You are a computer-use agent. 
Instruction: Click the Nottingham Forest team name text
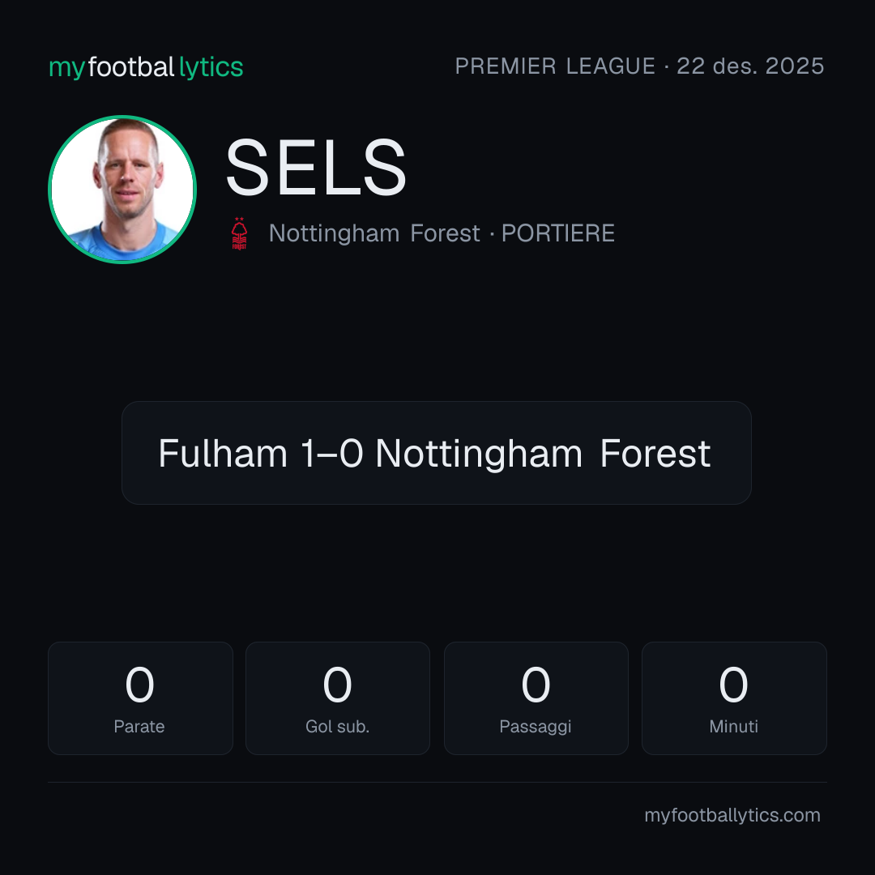point(373,233)
